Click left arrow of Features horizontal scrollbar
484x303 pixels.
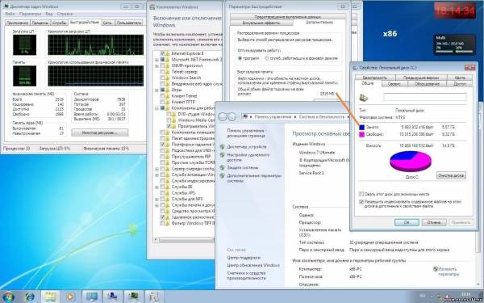tap(156, 240)
